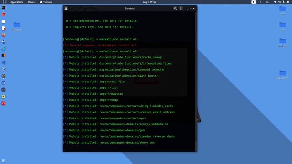
Task: Click the 'censys_email_address' module line
Action: [x=119, y=112]
